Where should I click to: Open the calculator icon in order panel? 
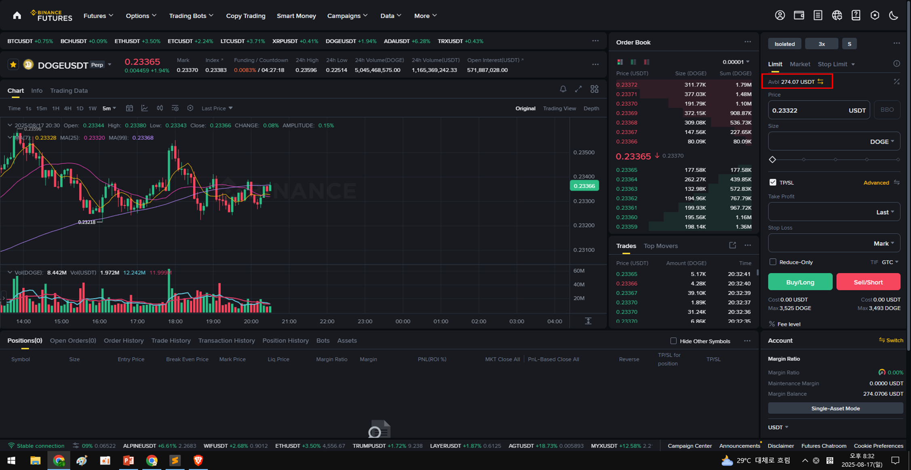point(896,82)
